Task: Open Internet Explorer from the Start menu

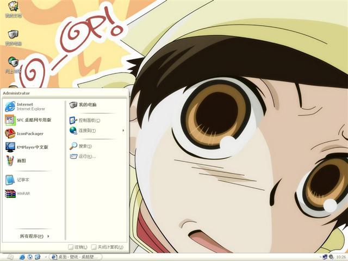Action: pyautogui.click(x=33, y=107)
